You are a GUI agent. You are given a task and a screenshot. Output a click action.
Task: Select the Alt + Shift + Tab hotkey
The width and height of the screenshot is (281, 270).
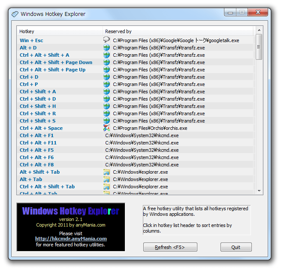click(x=40, y=172)
